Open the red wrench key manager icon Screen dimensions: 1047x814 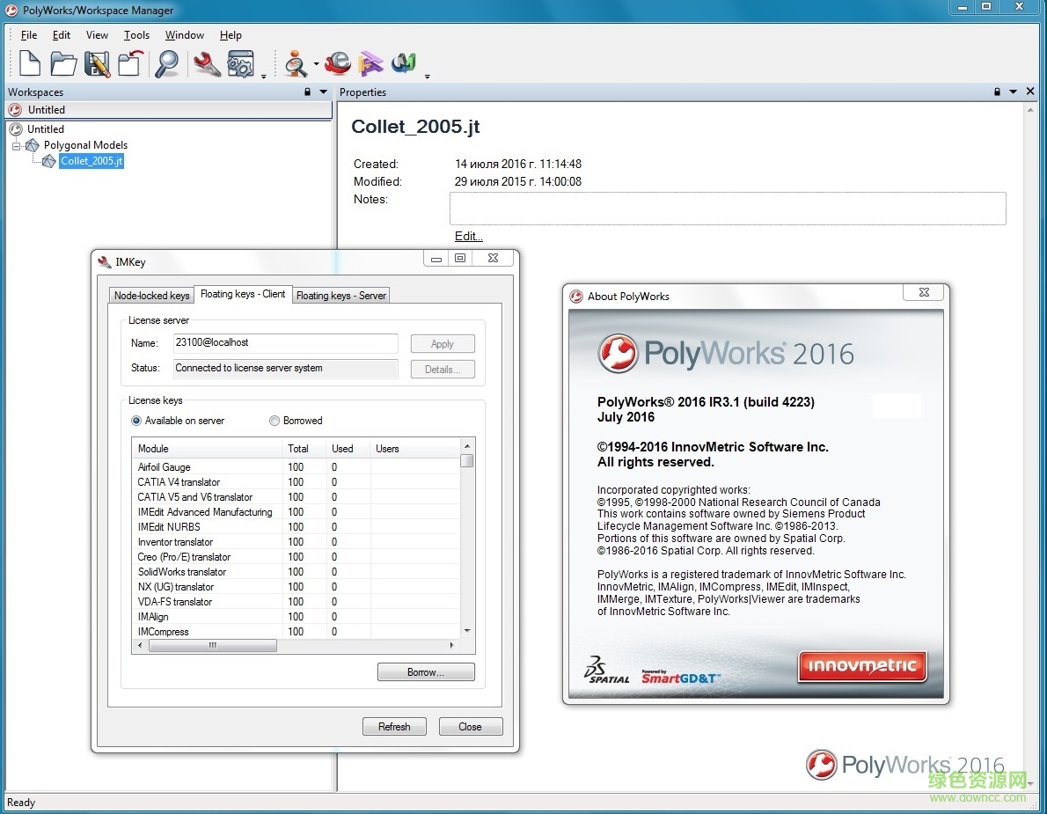coord(208,63)
